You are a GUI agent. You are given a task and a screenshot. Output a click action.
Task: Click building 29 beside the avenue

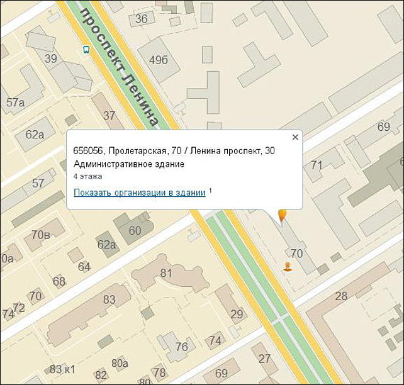pos(237,314)
